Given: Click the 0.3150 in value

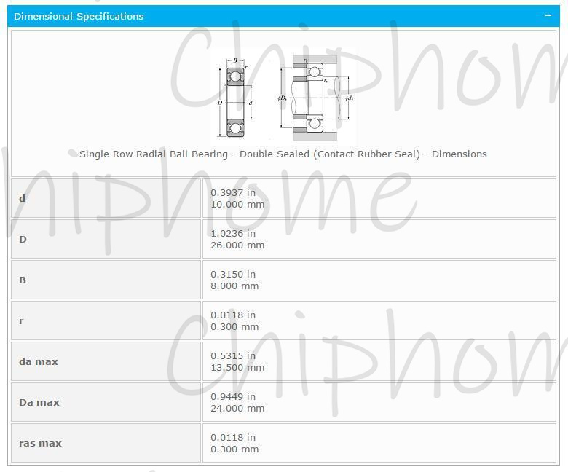Looking at the screenshot, I should (x=233, y=275).
